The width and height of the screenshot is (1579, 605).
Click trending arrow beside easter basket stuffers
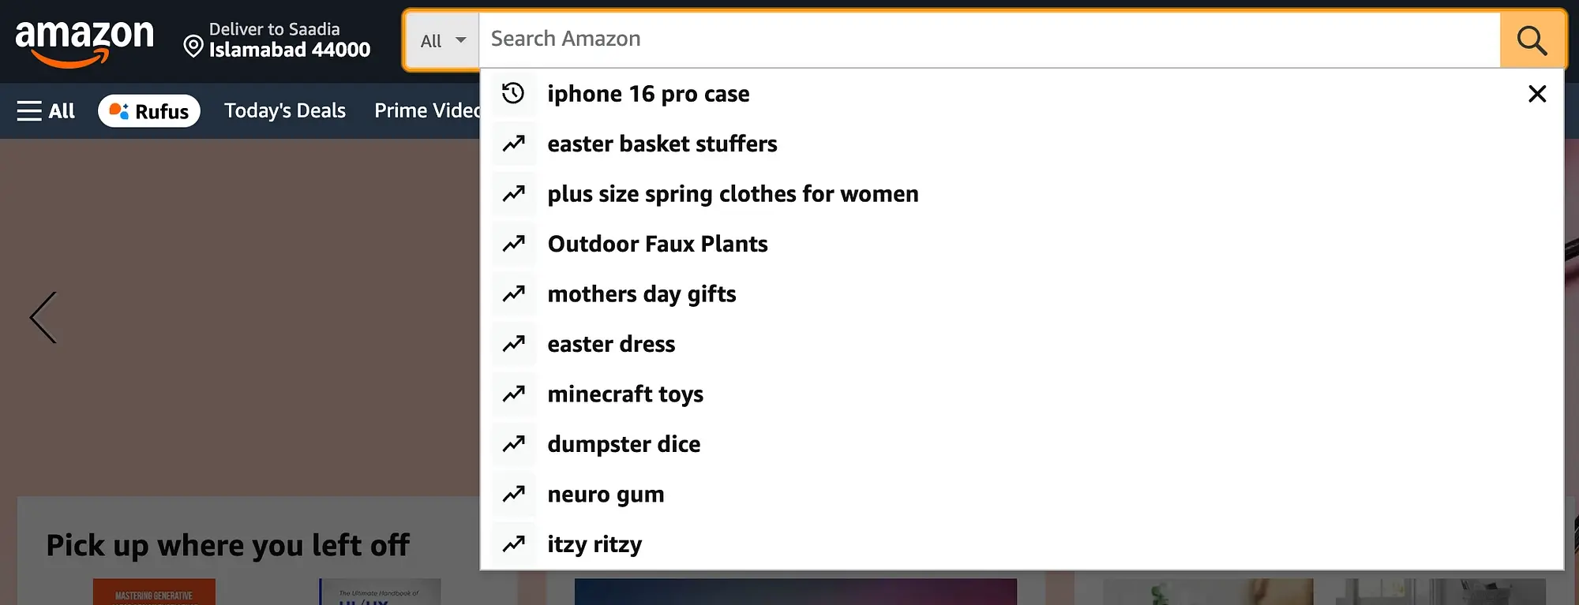point(513,144)
